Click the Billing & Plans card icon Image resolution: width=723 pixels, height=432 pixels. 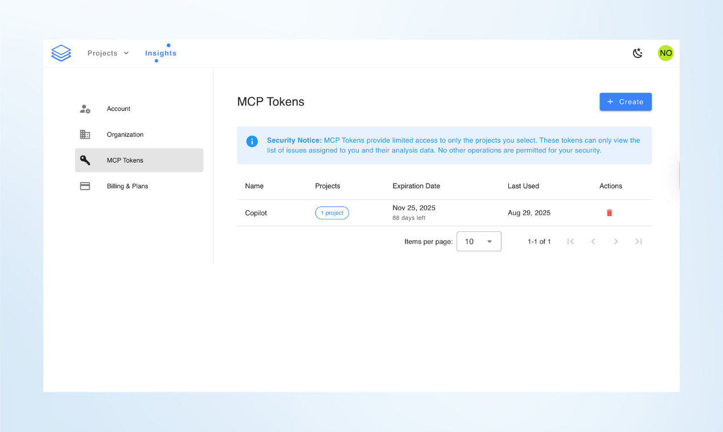tap(85, 186)
